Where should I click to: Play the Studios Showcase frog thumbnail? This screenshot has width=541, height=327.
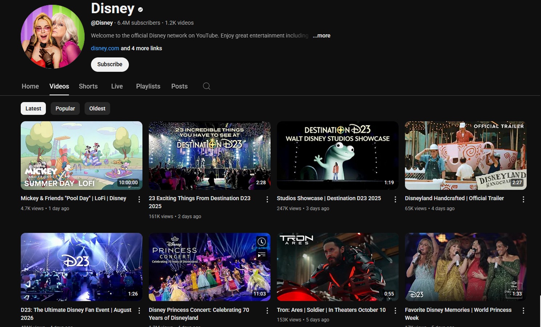click(337, 155)
